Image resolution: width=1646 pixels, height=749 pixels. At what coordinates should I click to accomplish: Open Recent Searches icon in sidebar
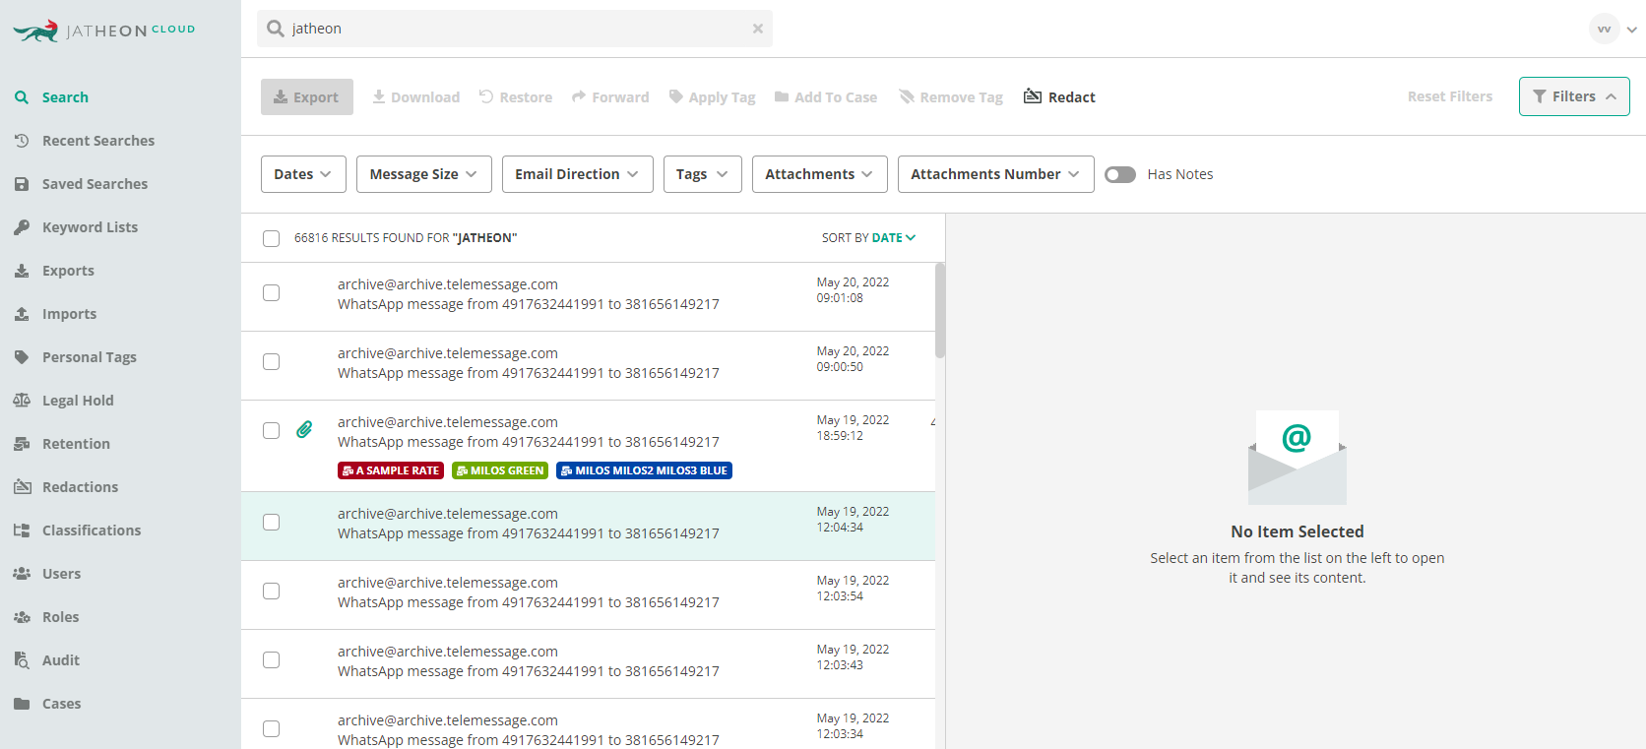(x=22, y=141)
